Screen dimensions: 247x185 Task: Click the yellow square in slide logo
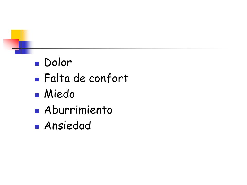tap(16, 34)
